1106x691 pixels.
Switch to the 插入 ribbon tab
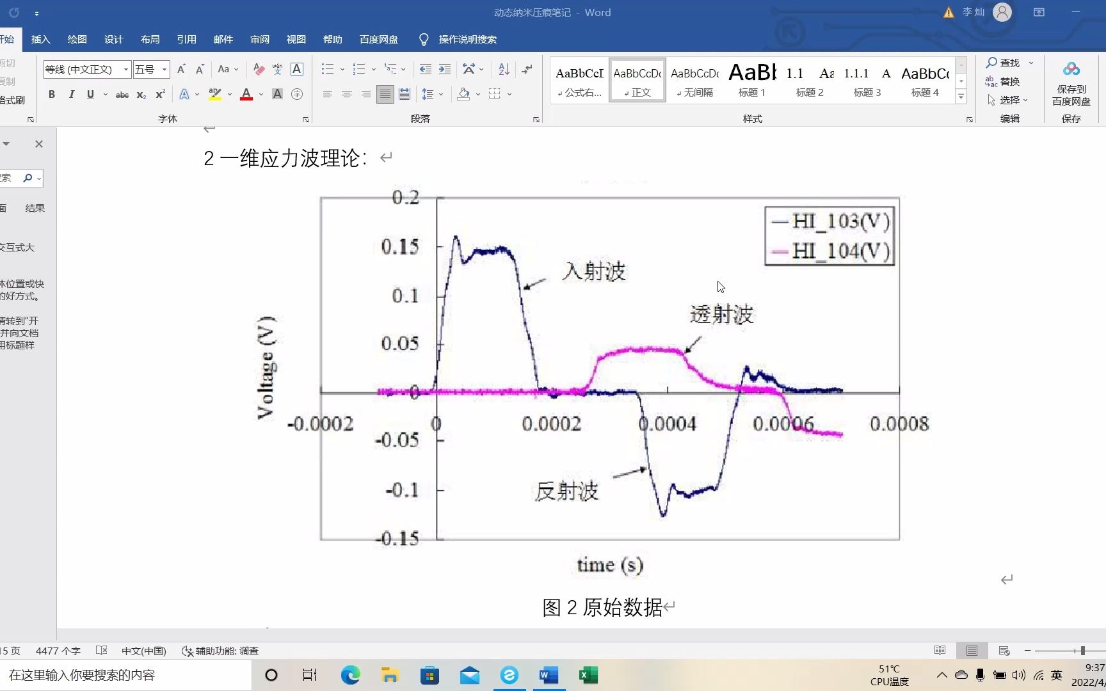[x=40, y=39]
